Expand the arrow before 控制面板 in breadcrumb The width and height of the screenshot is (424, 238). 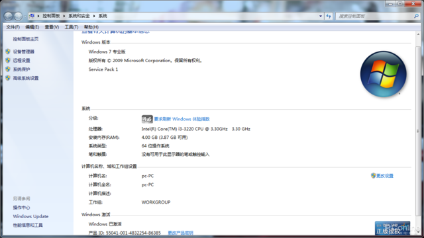(x=38, y=16)
